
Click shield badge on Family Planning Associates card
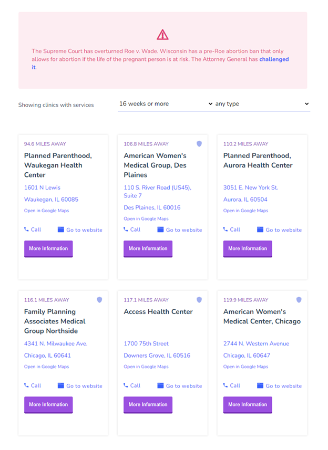[99, 300]
